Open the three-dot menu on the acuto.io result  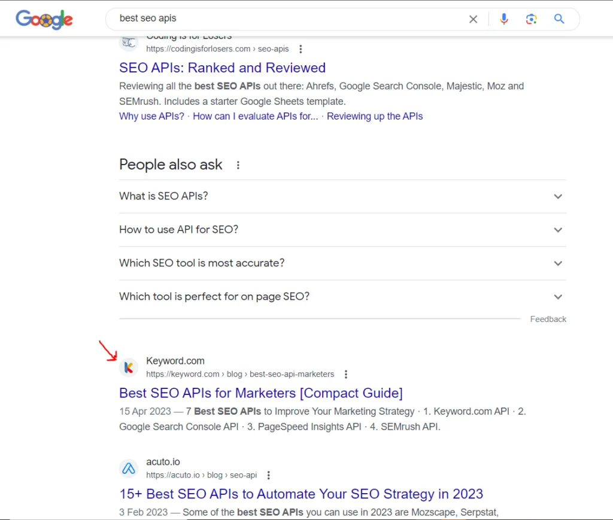click(x=268, y=475)
